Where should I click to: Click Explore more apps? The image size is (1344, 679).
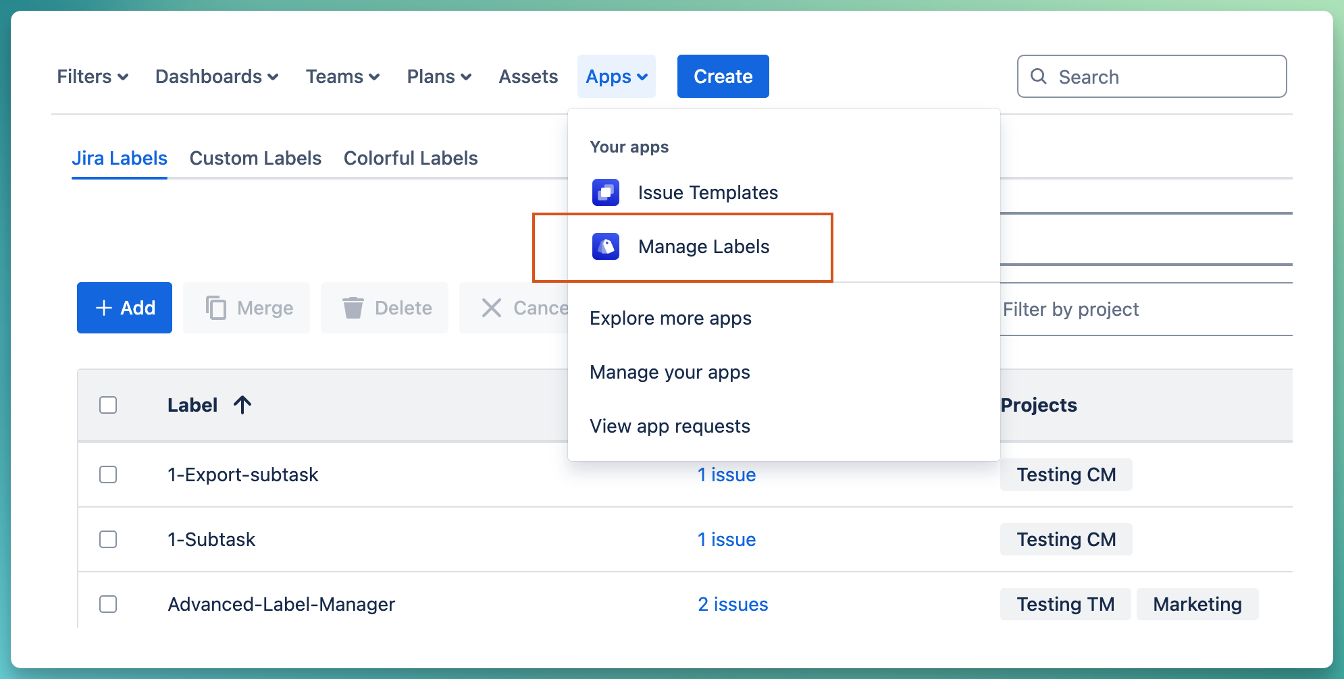(x=671, y=318)
